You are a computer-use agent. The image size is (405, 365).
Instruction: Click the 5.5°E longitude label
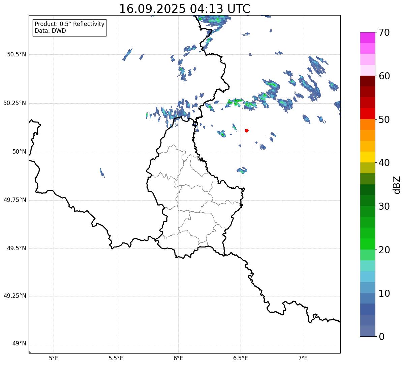116,358
